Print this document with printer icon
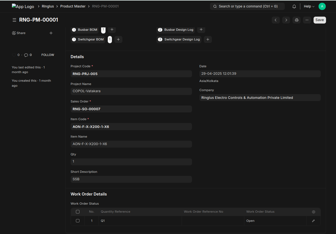Screen dimensions: 336x234 [x=296, y=20]
